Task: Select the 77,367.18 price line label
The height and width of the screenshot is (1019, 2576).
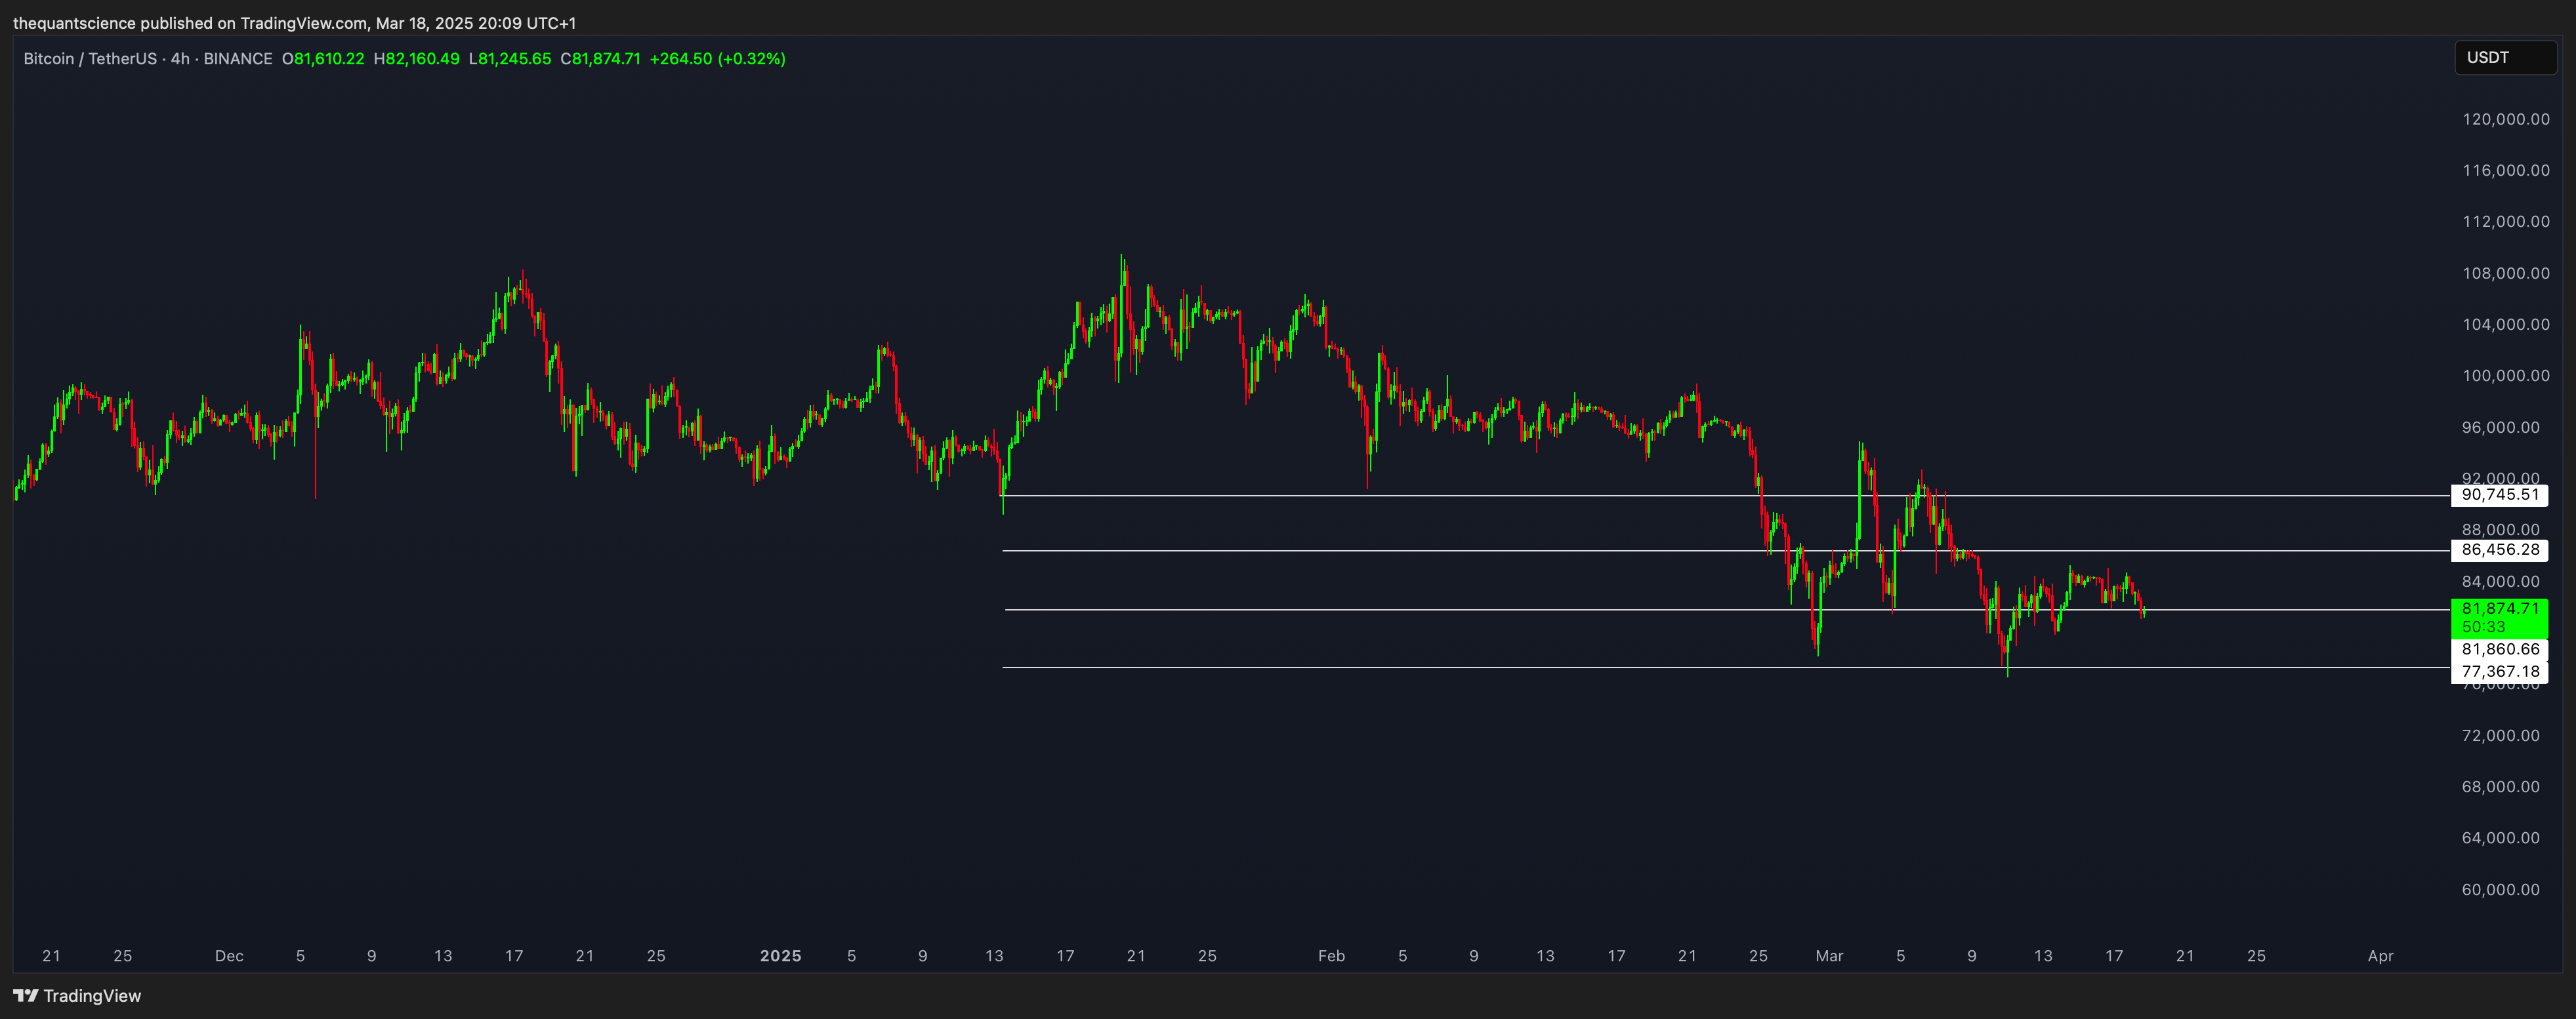Action: [2499, 671]
